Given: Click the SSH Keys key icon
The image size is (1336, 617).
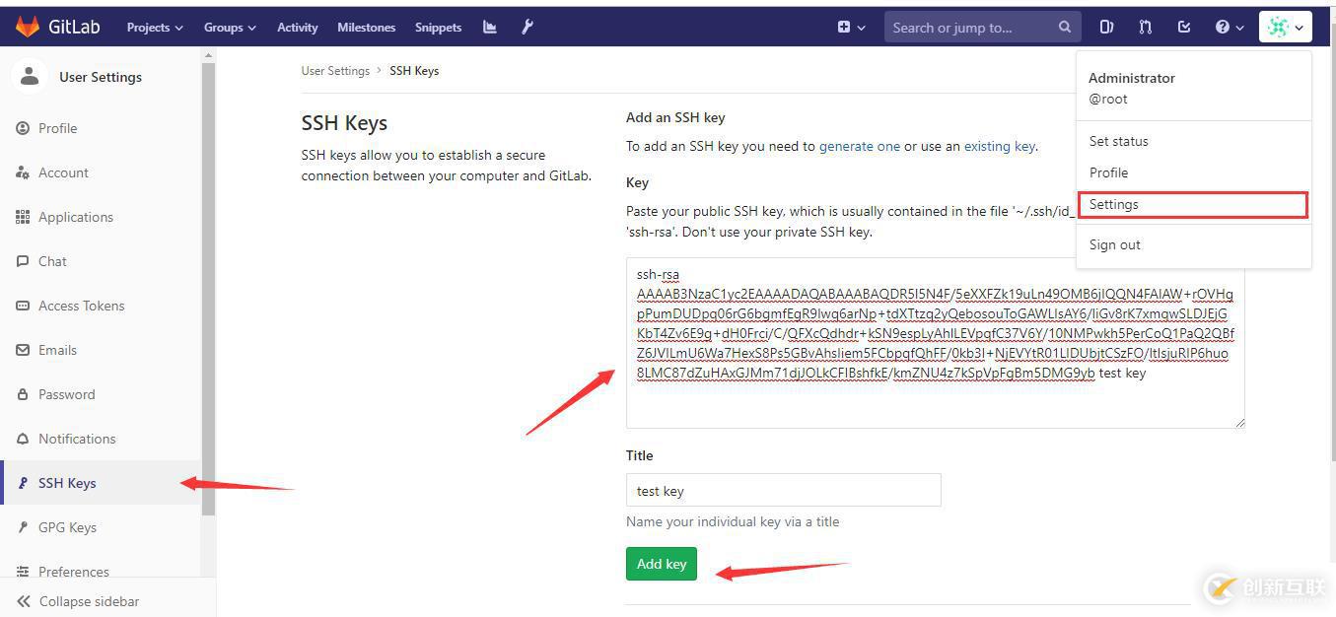Looking at the screenshot, I should tap(23, 483).
